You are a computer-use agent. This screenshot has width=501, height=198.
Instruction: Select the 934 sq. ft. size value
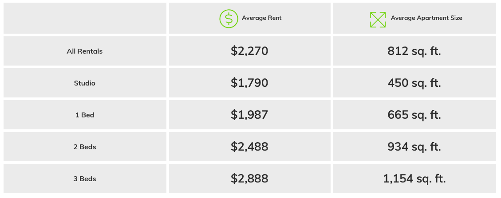[414, 147]
